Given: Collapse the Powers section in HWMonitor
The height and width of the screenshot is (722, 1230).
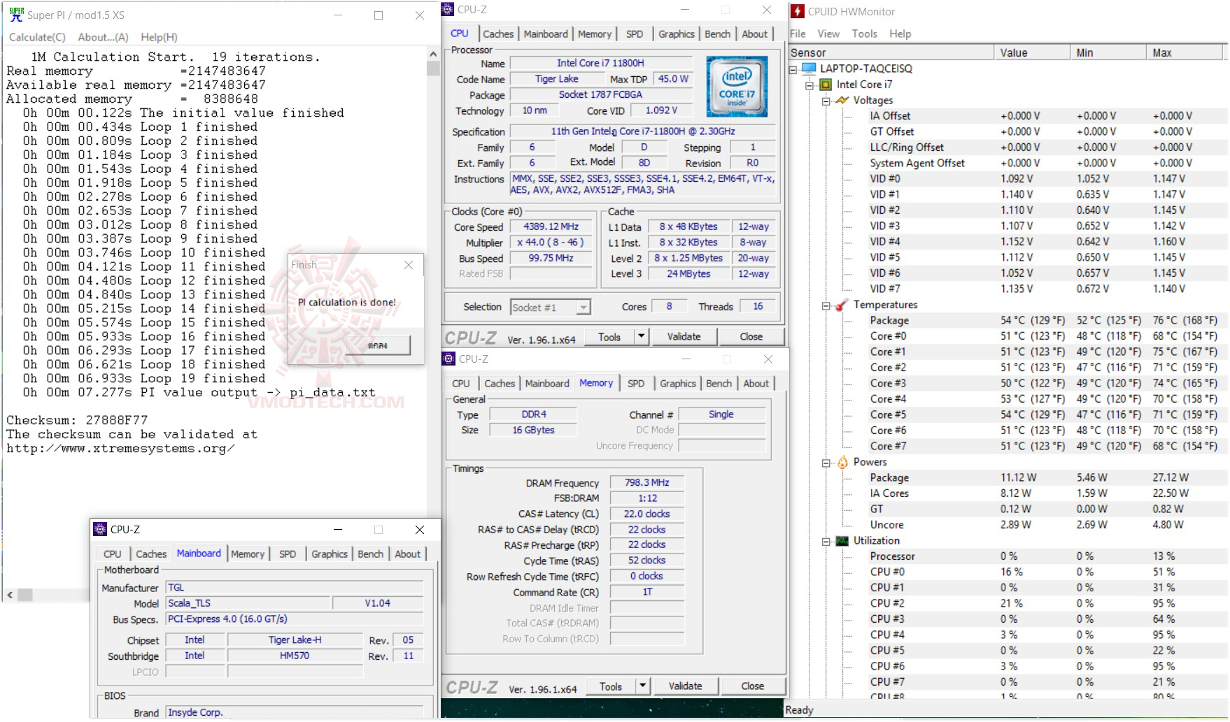Looking at the screenshot, I should [x=826, y=463].
